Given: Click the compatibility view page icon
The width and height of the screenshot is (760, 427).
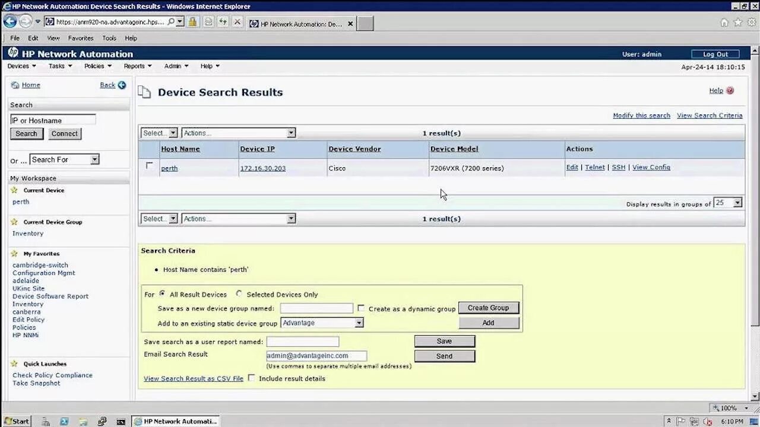Looking at the screenshot, I should pos(208,22).
